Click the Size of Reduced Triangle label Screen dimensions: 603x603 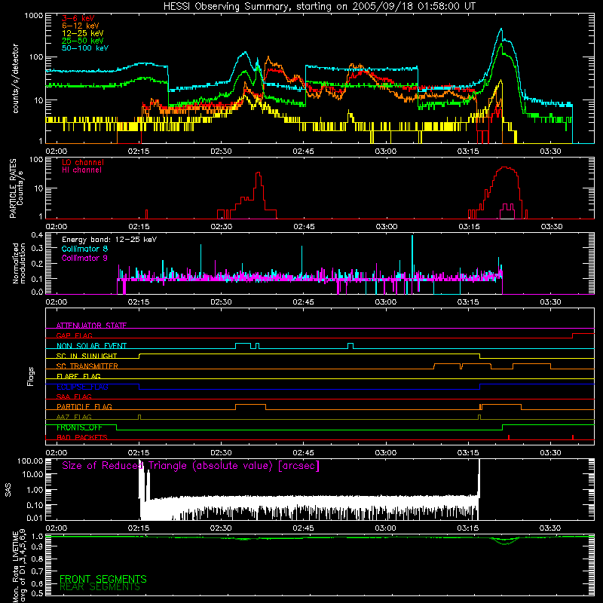tap(191, 466)
